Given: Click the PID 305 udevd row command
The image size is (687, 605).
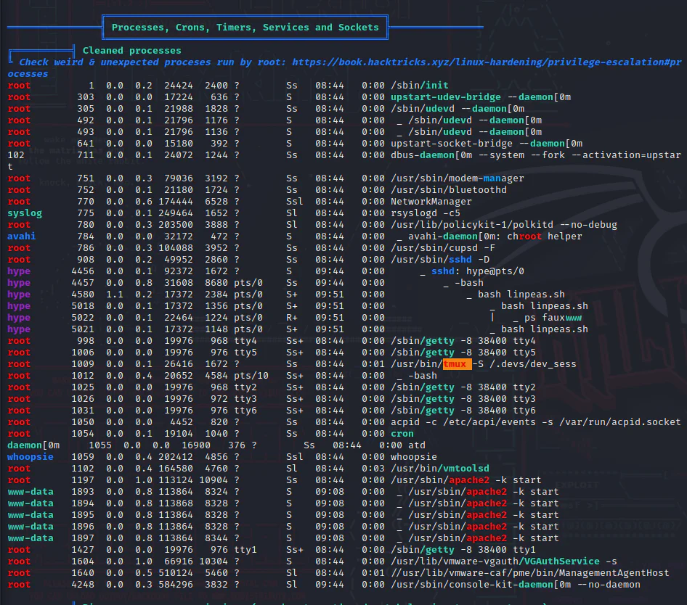Looking at the screenshot, I should pos(458,109).
